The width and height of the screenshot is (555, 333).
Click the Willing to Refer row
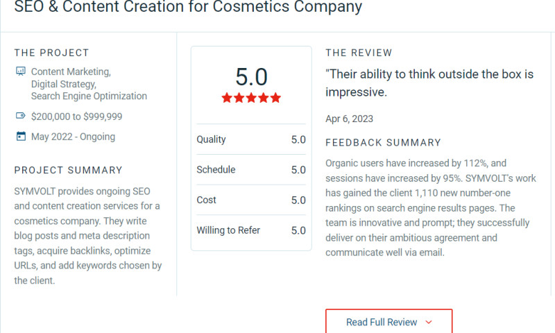click(251, 230)
